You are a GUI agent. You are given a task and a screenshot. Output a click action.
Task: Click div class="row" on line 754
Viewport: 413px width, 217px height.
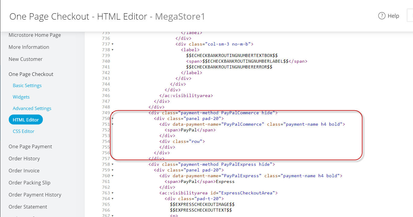[x=182, y=141]
